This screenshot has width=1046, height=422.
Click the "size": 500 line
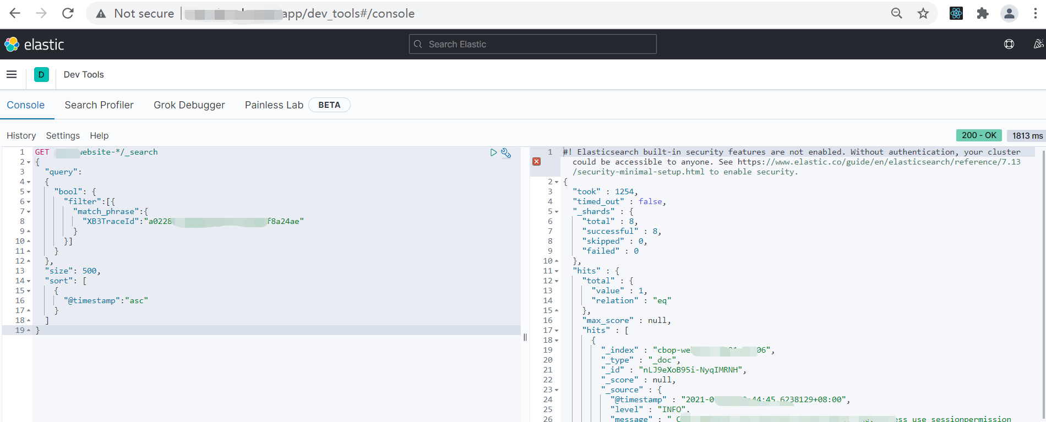(x=73, y=271)
